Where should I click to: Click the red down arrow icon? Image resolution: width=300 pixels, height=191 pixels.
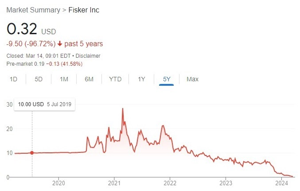(60, 44)
